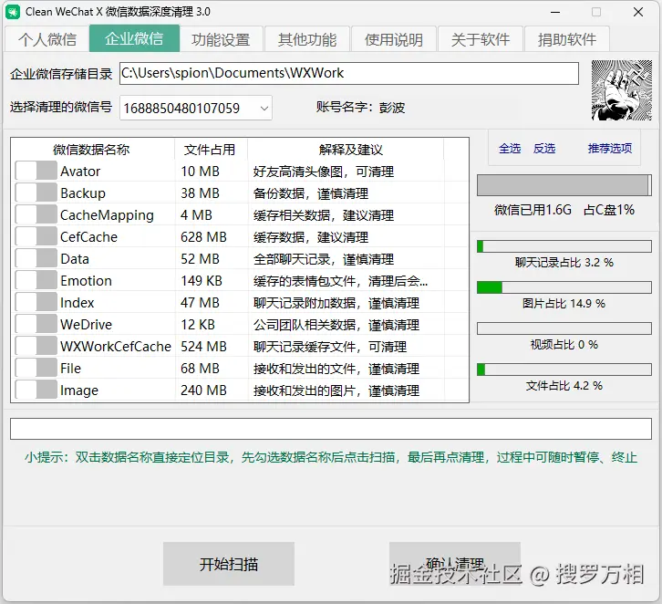Click the 确认清理 button

(455, 564)
